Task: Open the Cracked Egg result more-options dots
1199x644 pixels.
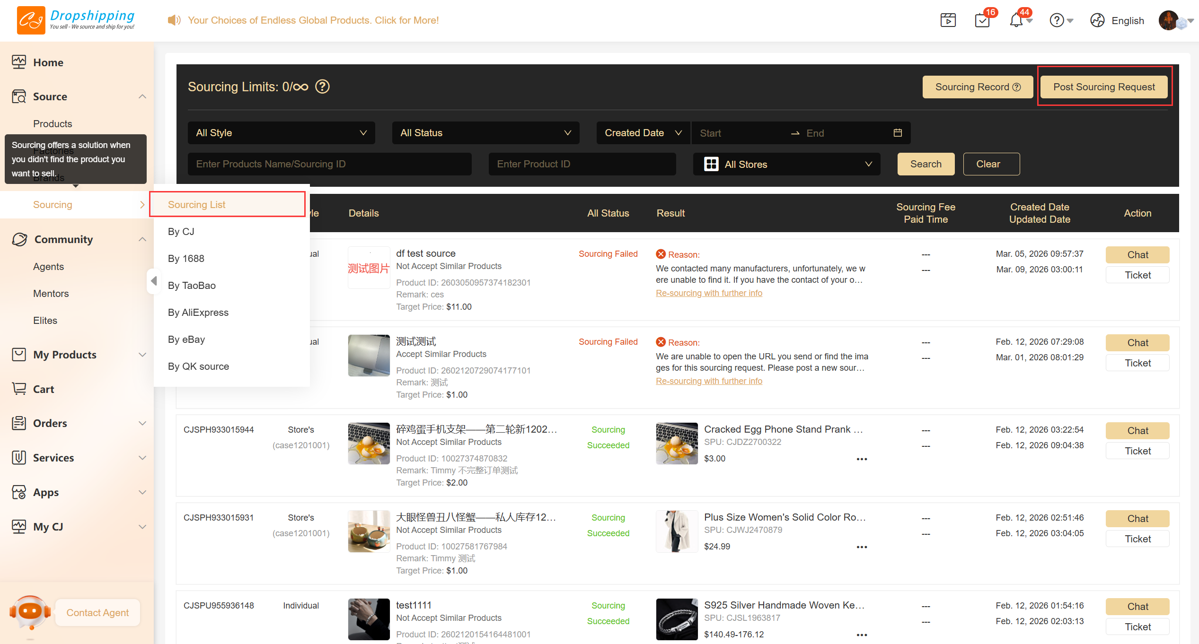Action: pyautogui.click(x=862, y=459)
